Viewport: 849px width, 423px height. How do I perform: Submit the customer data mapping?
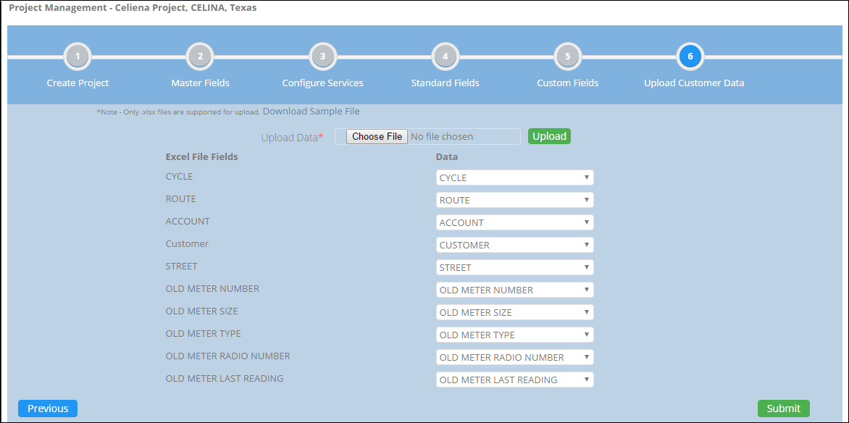pyautogui.click(x=783, y=409)
